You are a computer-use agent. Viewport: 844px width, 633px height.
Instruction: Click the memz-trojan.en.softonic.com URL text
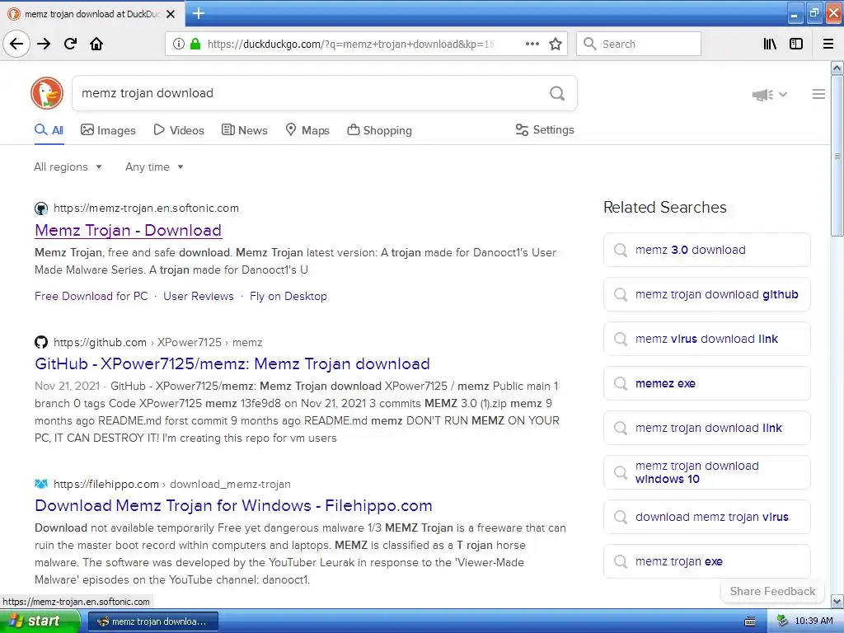146,209
